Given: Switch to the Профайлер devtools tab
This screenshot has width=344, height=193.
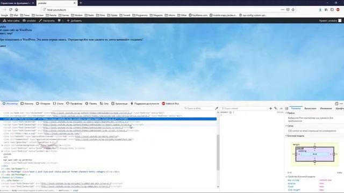Looking at the screenshot, I should click(74, 103).
